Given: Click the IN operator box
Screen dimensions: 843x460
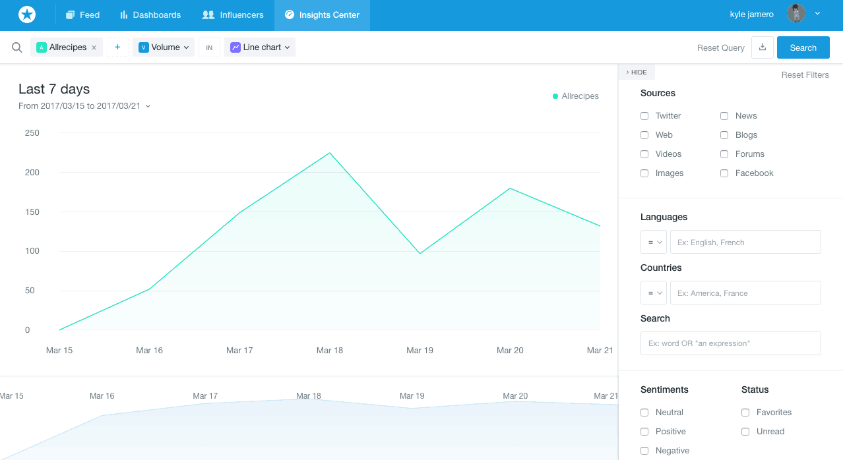Looking at the screenshot, I should click(209, 47).
